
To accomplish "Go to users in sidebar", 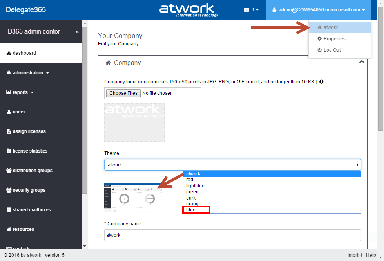I will (x=41, y=112).
